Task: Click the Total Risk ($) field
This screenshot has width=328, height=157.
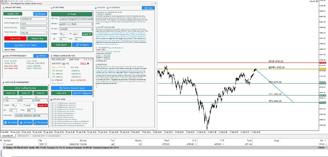Action: pyautogui.click(x=34, y=33)
